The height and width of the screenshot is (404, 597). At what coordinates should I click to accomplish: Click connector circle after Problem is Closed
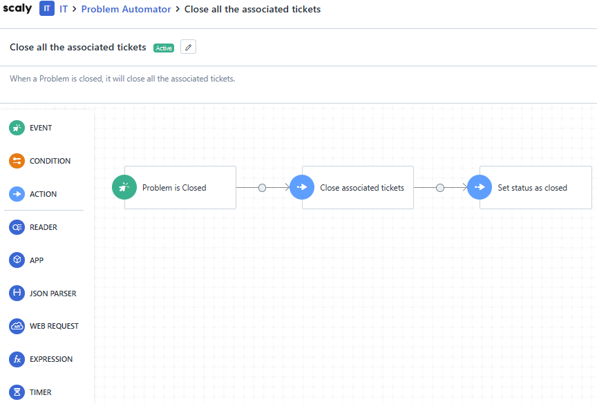(262, 187)
